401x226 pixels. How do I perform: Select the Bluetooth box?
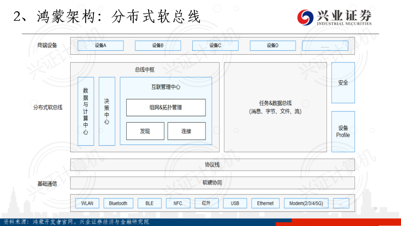coord(118,203)
